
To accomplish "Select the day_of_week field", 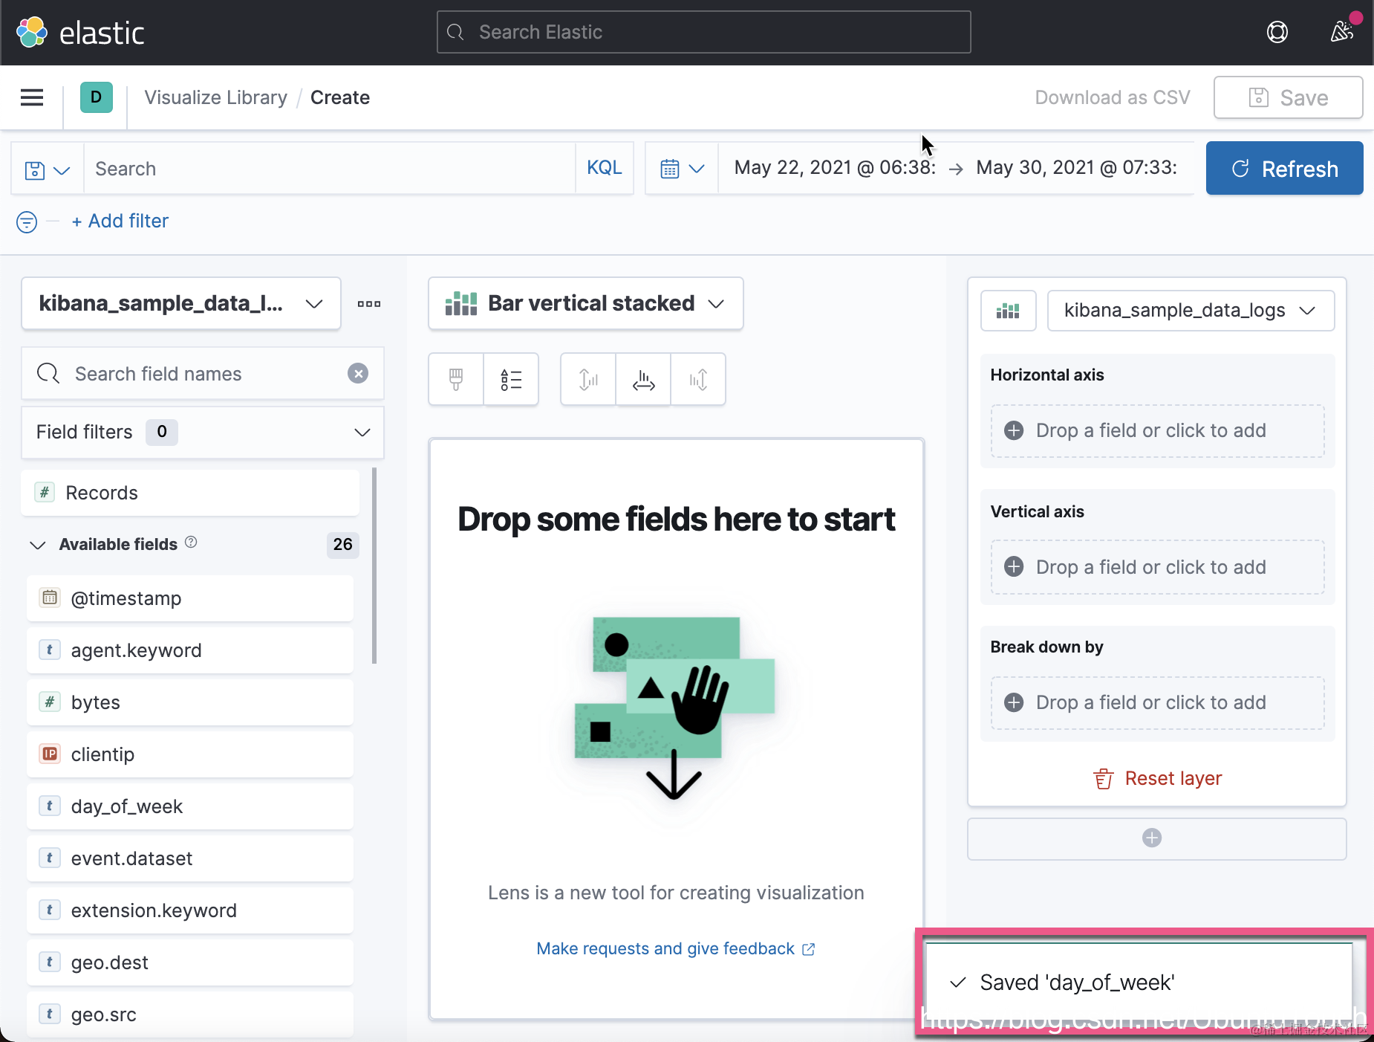I will [x=190, y=806].
